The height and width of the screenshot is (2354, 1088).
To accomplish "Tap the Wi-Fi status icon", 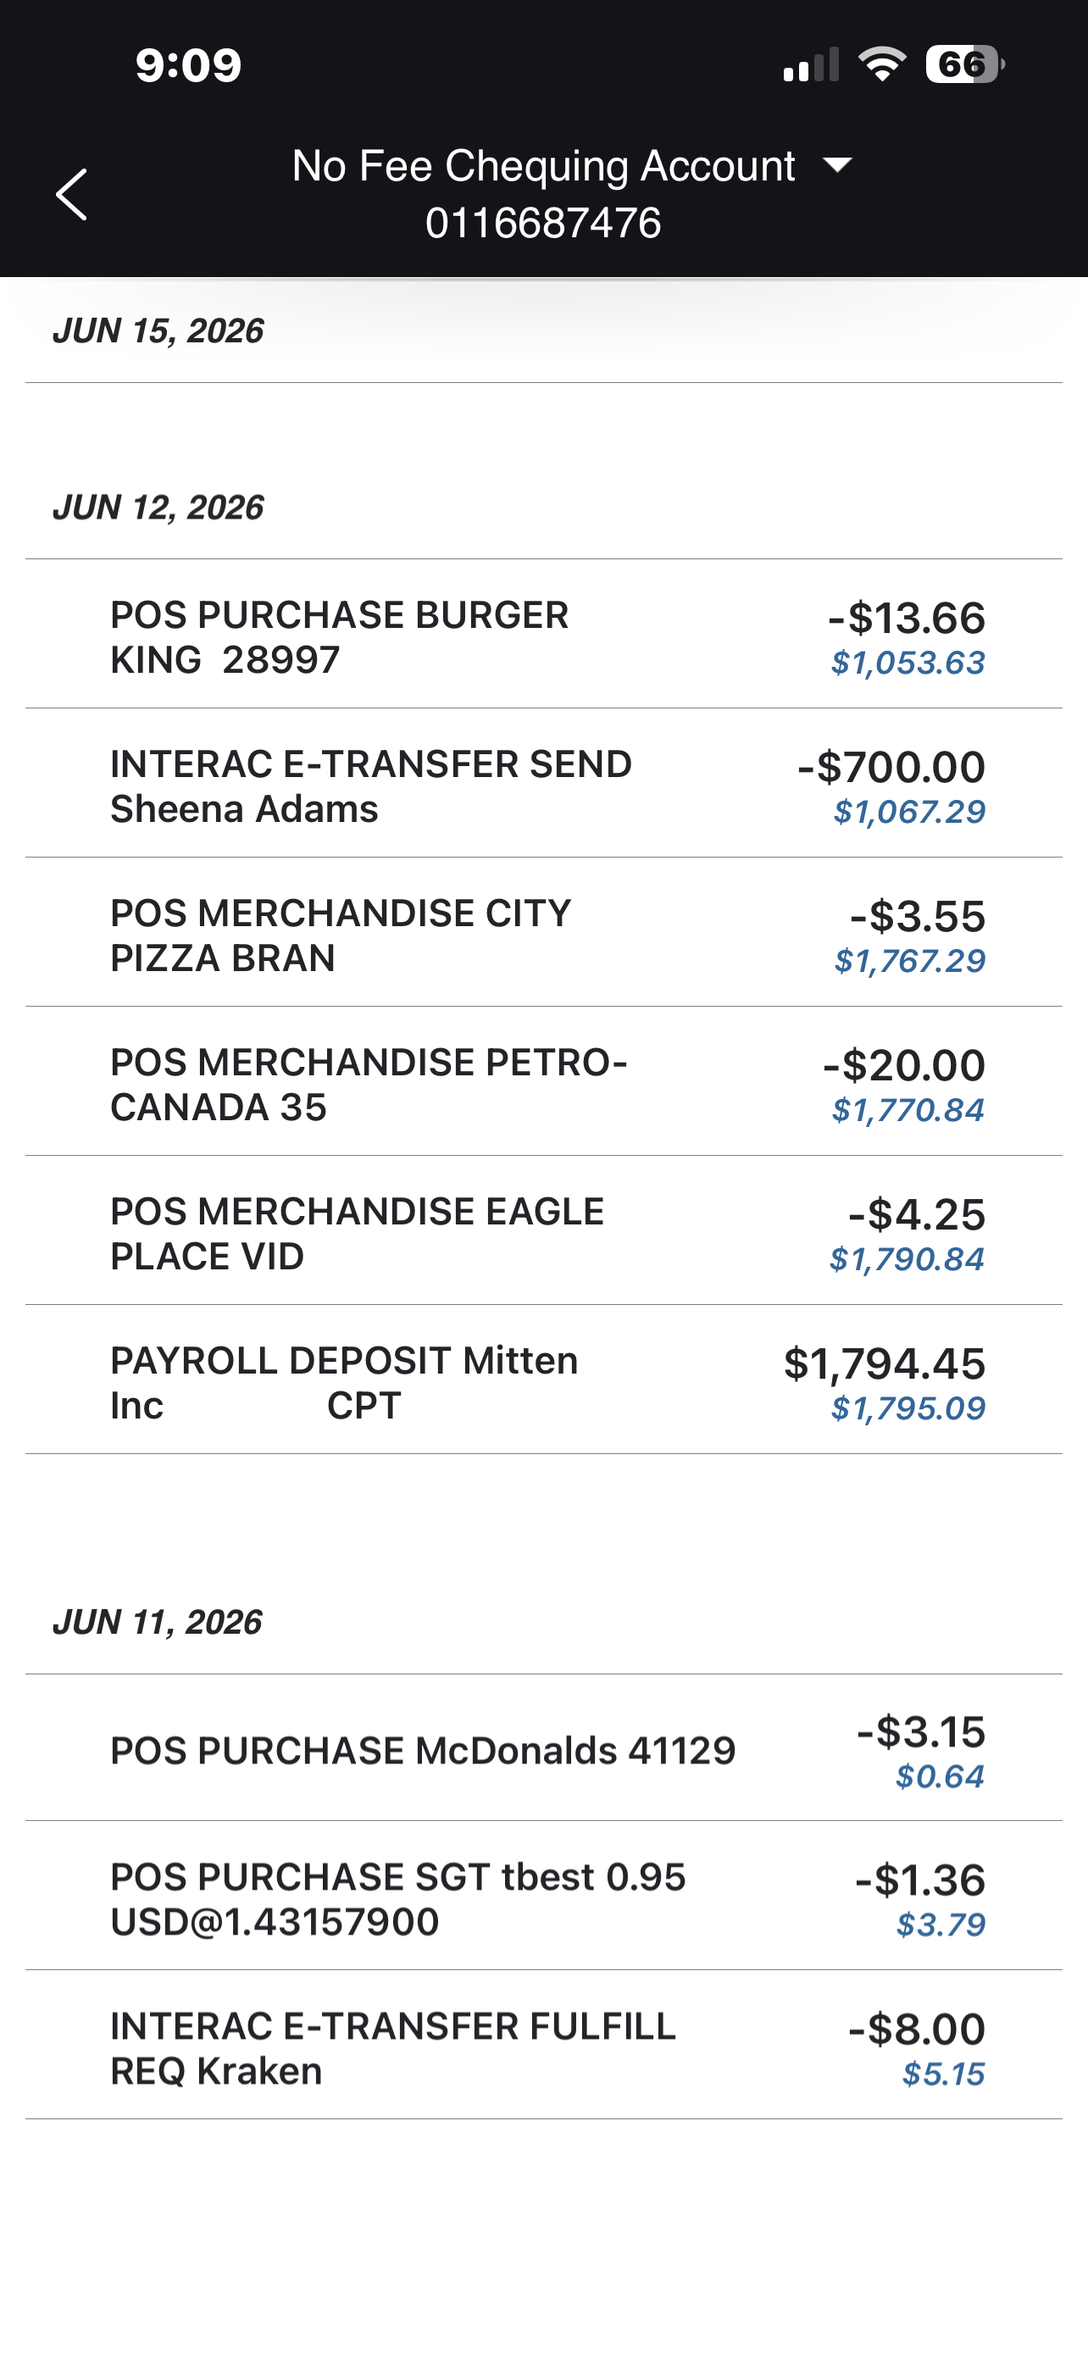I will point(881,65).
